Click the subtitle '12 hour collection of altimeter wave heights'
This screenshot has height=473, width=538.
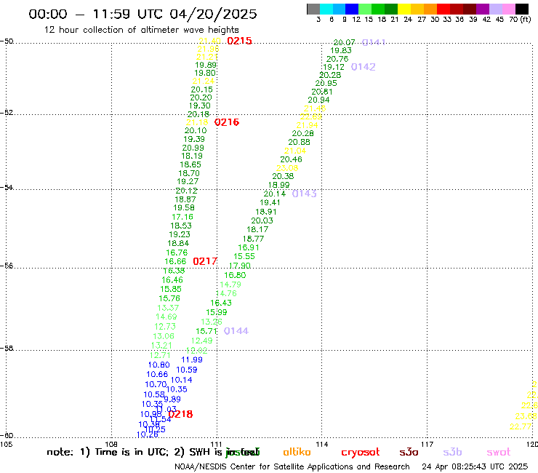142,30
